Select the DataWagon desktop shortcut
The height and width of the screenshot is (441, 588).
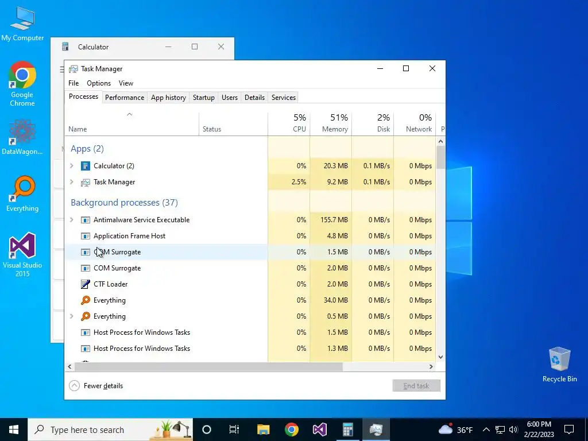22,137
